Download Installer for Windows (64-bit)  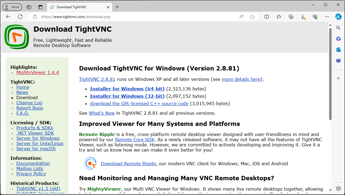pyautogui.click(x=127, y=89)
